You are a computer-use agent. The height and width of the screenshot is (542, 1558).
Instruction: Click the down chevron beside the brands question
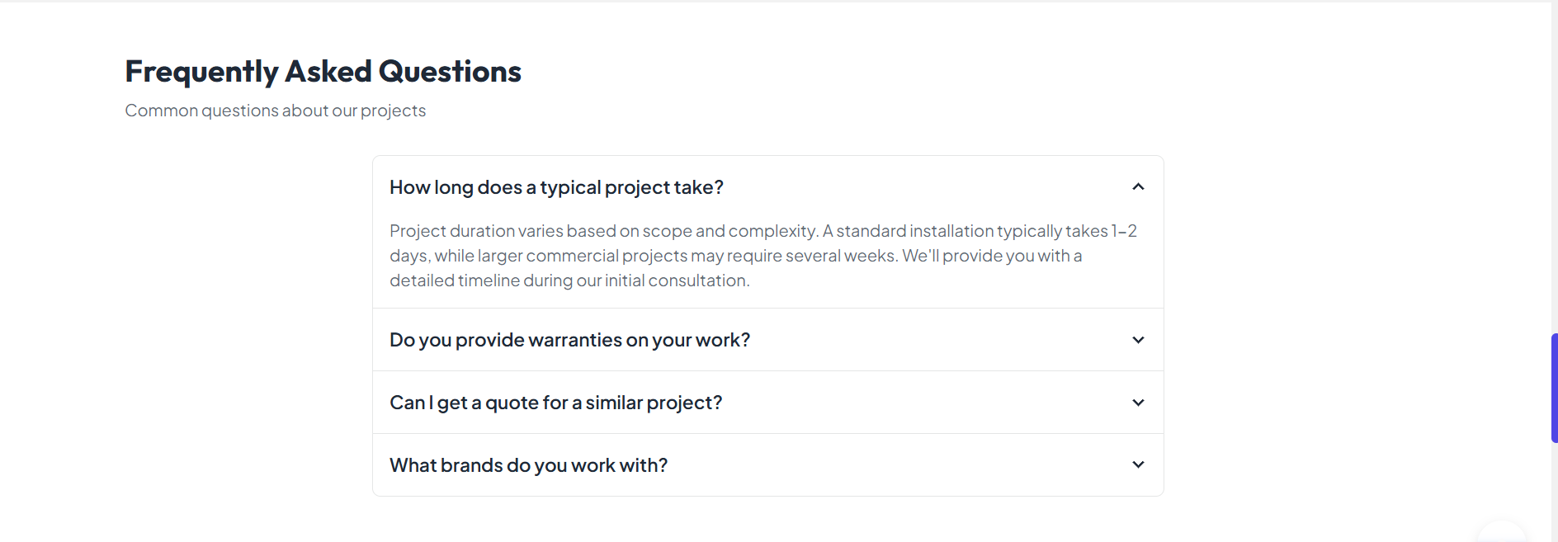(x=1138, y=464)
